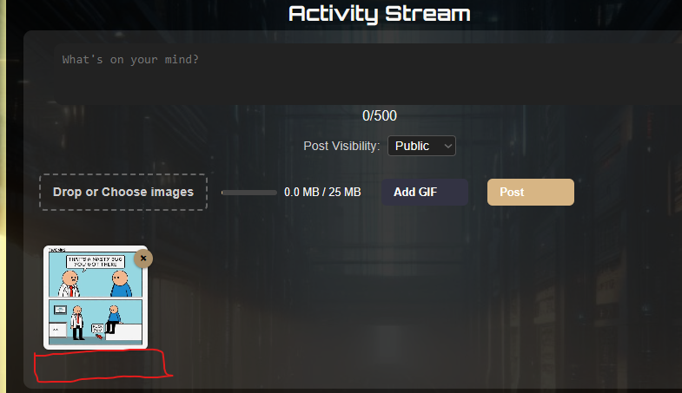Click the 0/500 character counter
Image resolution: width=682 pixels, height=393 pixels.
coord(380,115)
